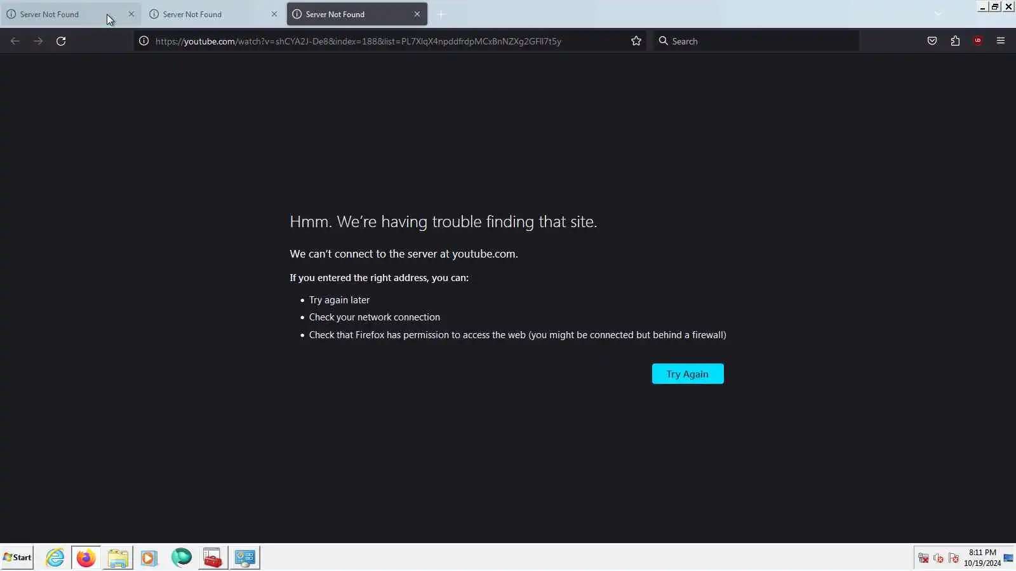Reload the page with the refresh icon
The width and height of the screenshot is (1016, 571).
[61, 41]
